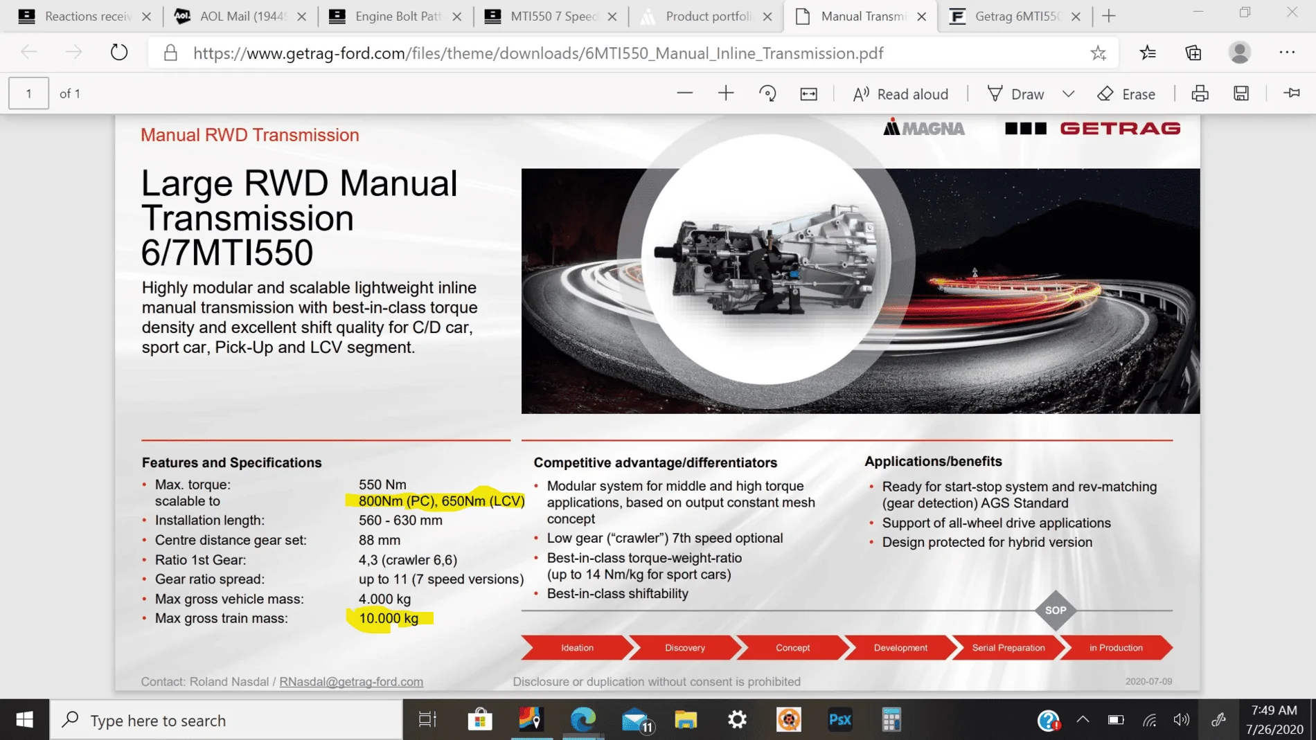This screenshot has height=740, width=1316.
Task: Open the taskbar clock and date
Action: (1274, 720)
